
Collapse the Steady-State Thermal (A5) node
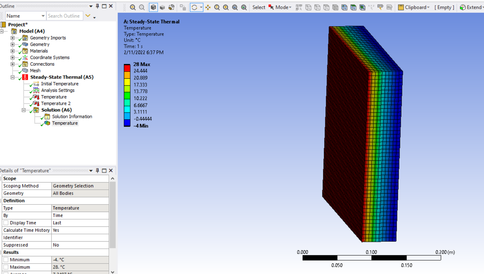click(x=12, y=77)
